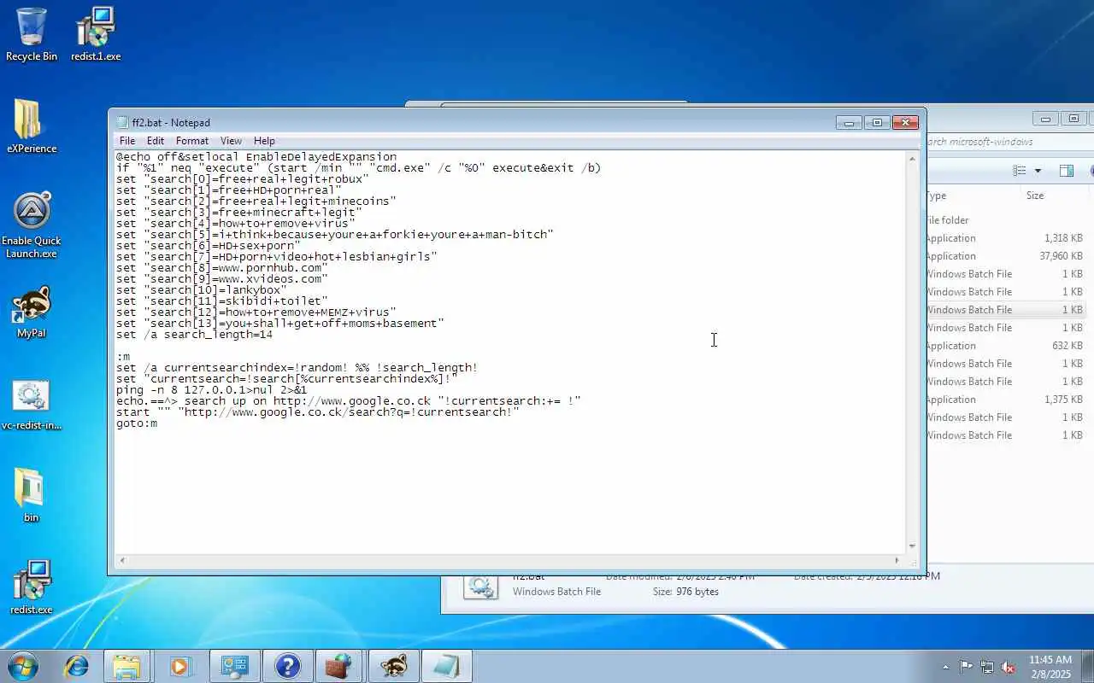Click the 'ping -n 8 127.0.0.1>nul 2>&1' line
Image resolution: width=1094 pixels, height=683 pixels.
click(x=211, y=390)
